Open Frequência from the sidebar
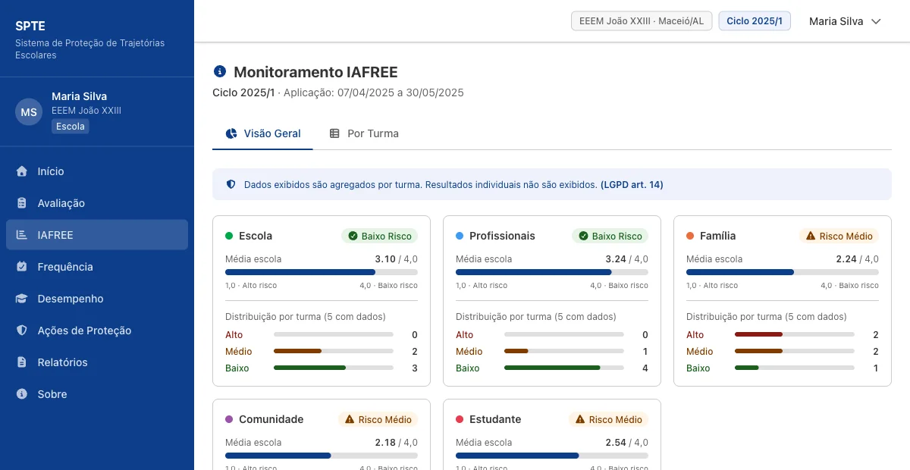The height and width of the screenshot is (470, 910). [97, 267]
